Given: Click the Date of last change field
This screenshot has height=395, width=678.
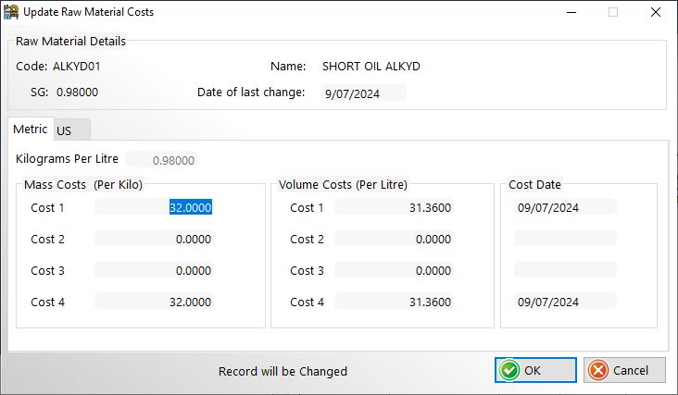Looking at the screenshot, I should 364,93.
